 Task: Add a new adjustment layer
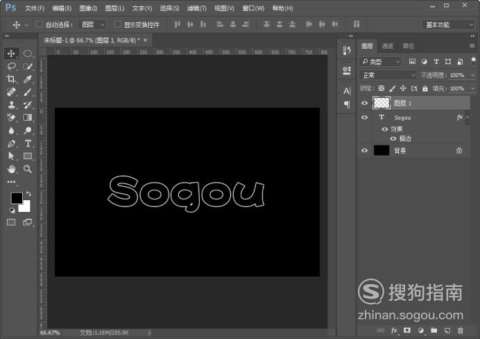coord(420,331)
